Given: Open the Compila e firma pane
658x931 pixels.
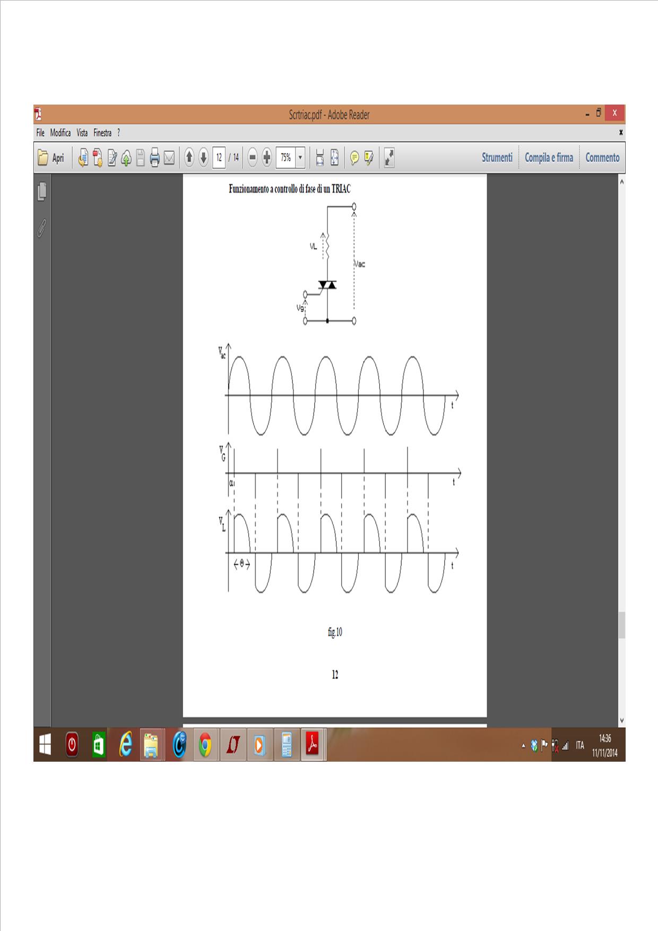Looking at the screenshot, I should pos(549,158).
